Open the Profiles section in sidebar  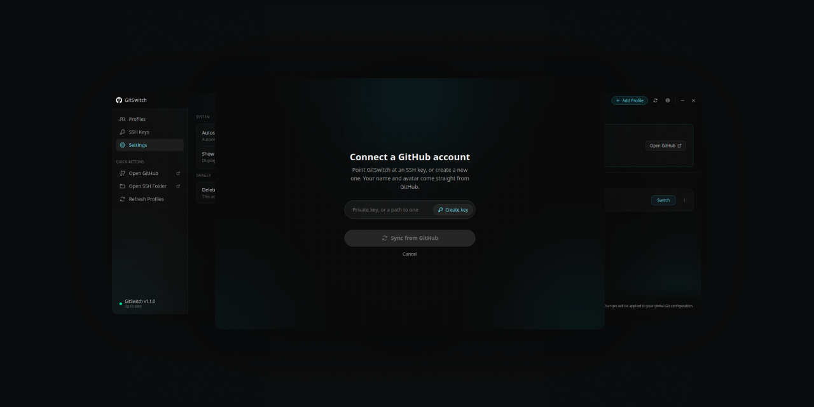(149, 119)
